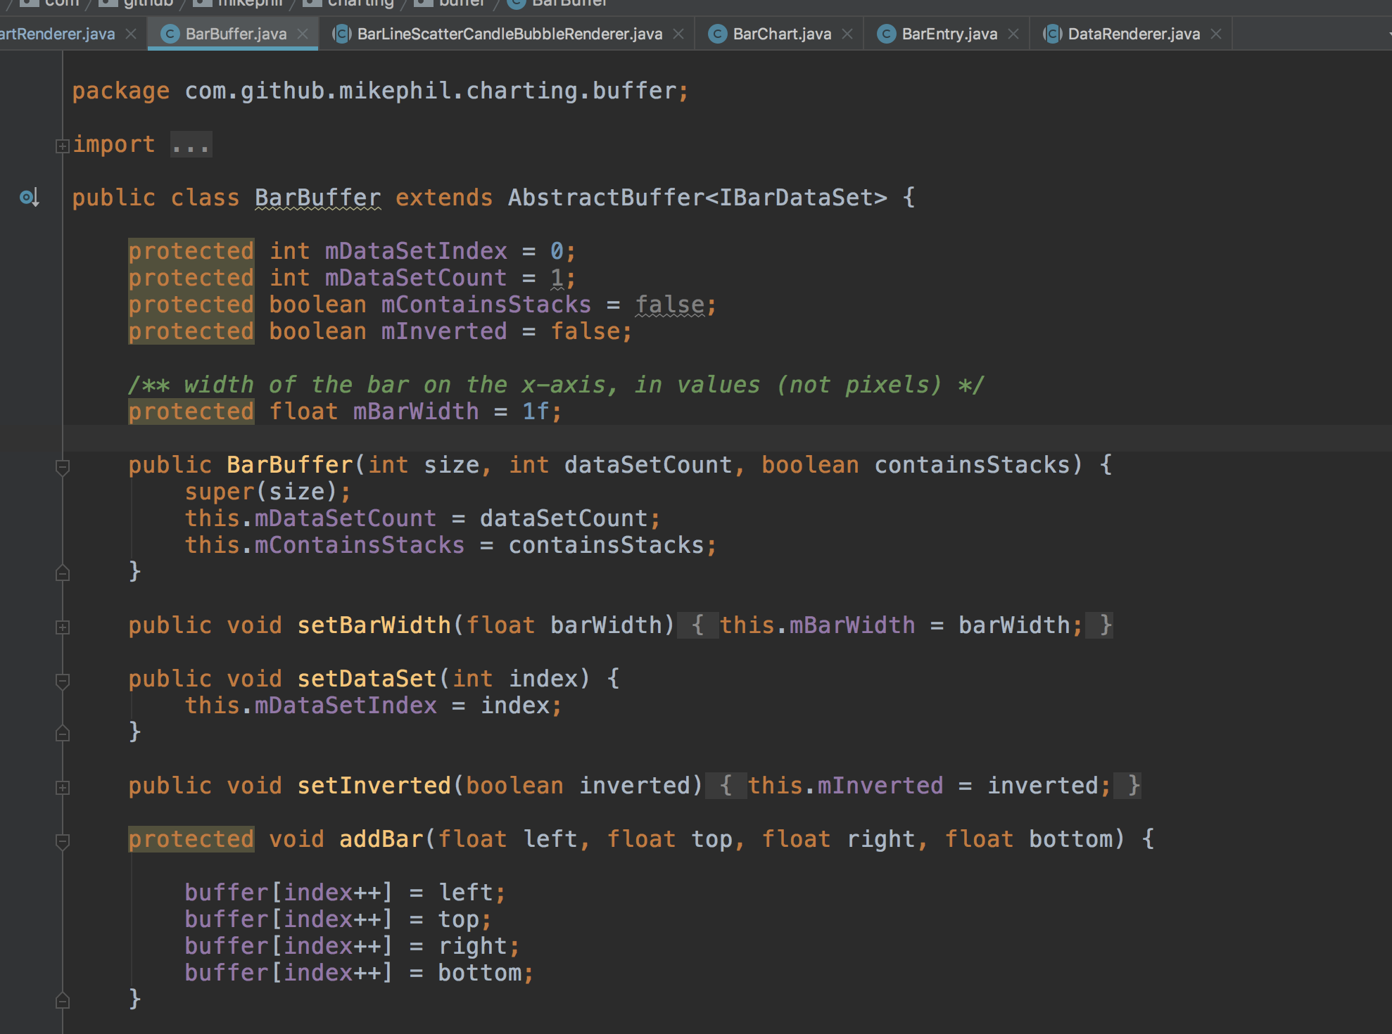The image size is (1392, 1034).
Task: Switch to the DataRenderer.java tab
Action: [x=1133, y=34]
